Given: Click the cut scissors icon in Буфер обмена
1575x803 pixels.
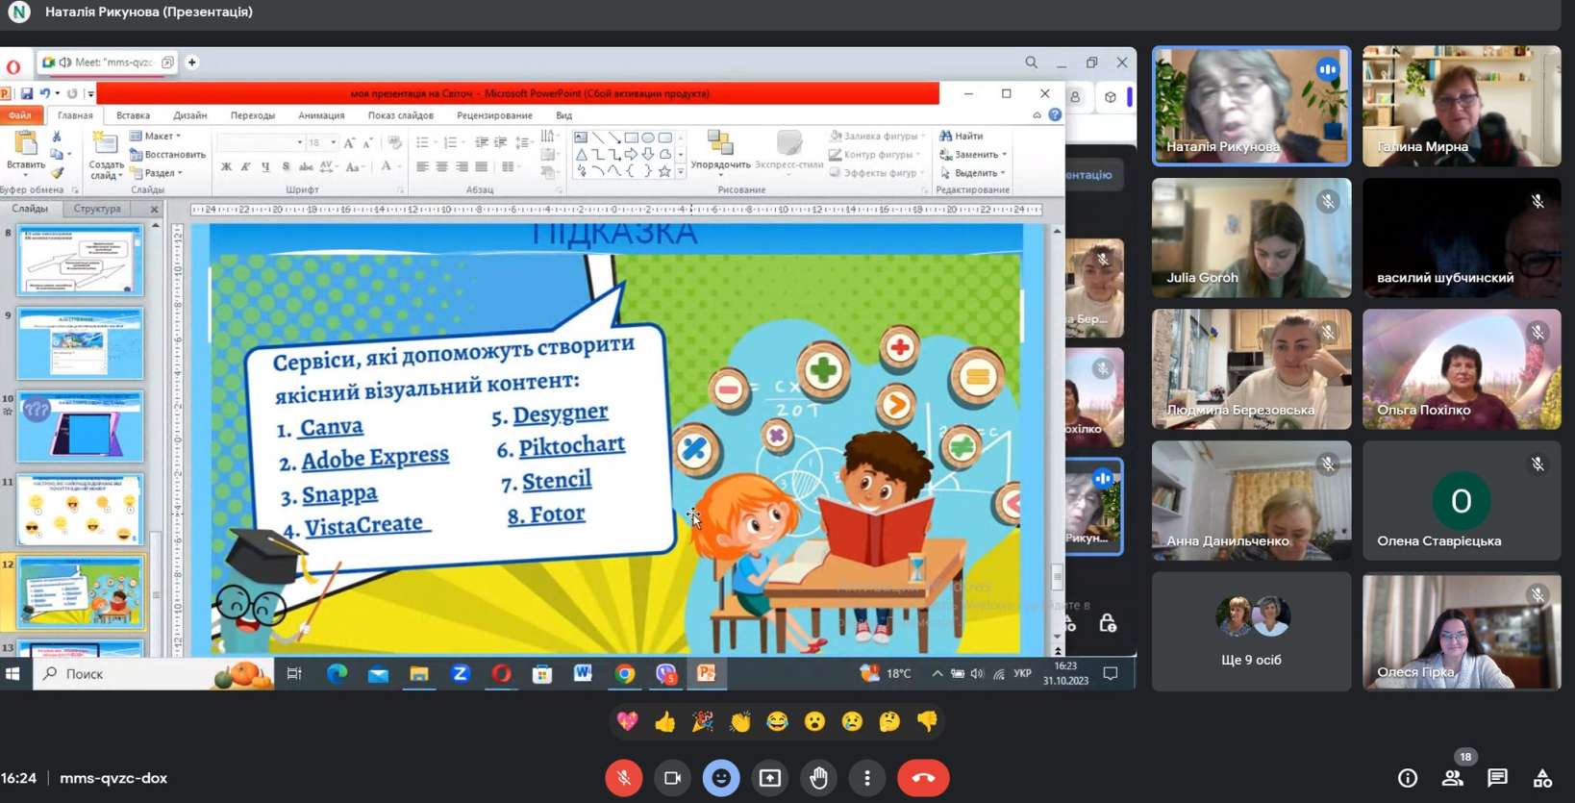Looking at the screenshot, I should (57, 137).
